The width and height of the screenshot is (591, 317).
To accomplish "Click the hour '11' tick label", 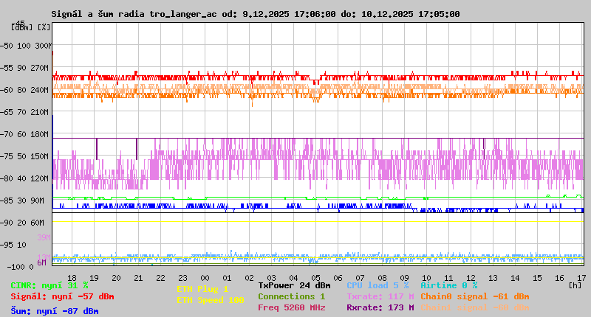I will 449,278.
